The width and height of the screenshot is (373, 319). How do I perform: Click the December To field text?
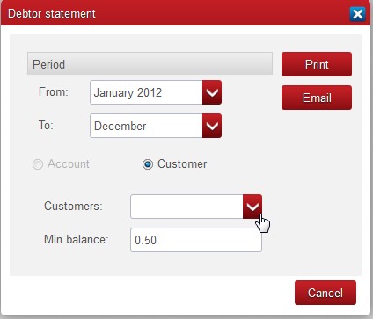(121, 126)
